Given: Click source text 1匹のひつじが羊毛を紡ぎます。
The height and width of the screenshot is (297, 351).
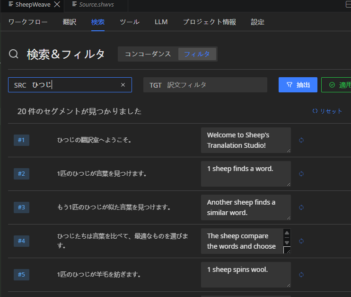Looking at the screenshot, I should (99, 275).
